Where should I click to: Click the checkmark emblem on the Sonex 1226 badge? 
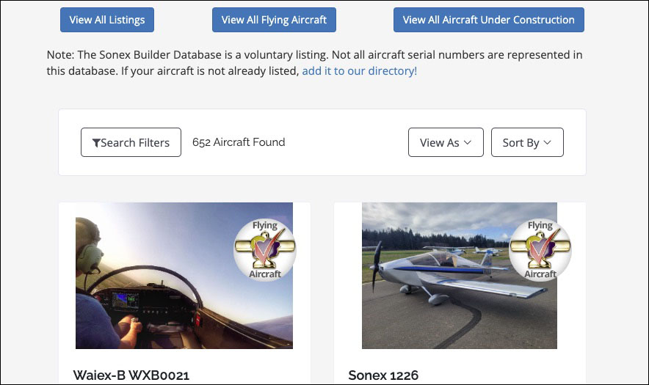tap(540, 249)
